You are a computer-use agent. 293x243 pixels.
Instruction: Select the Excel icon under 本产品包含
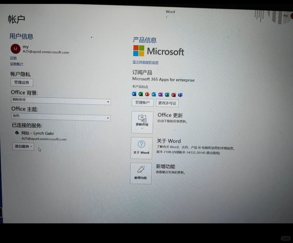point(141,94)
